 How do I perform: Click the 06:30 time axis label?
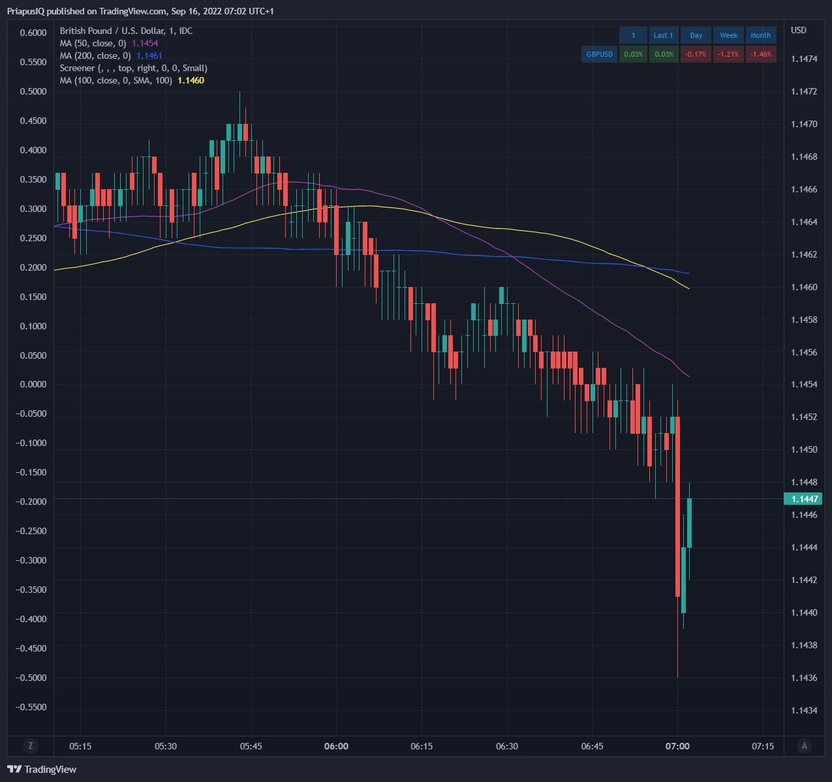507,746
